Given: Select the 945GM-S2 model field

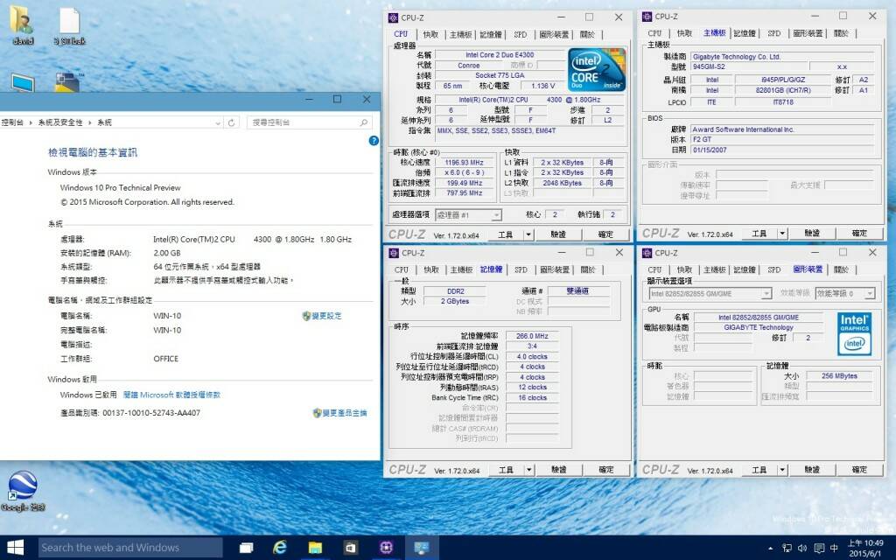Looking at the screenshot, I should pos(750,66).
